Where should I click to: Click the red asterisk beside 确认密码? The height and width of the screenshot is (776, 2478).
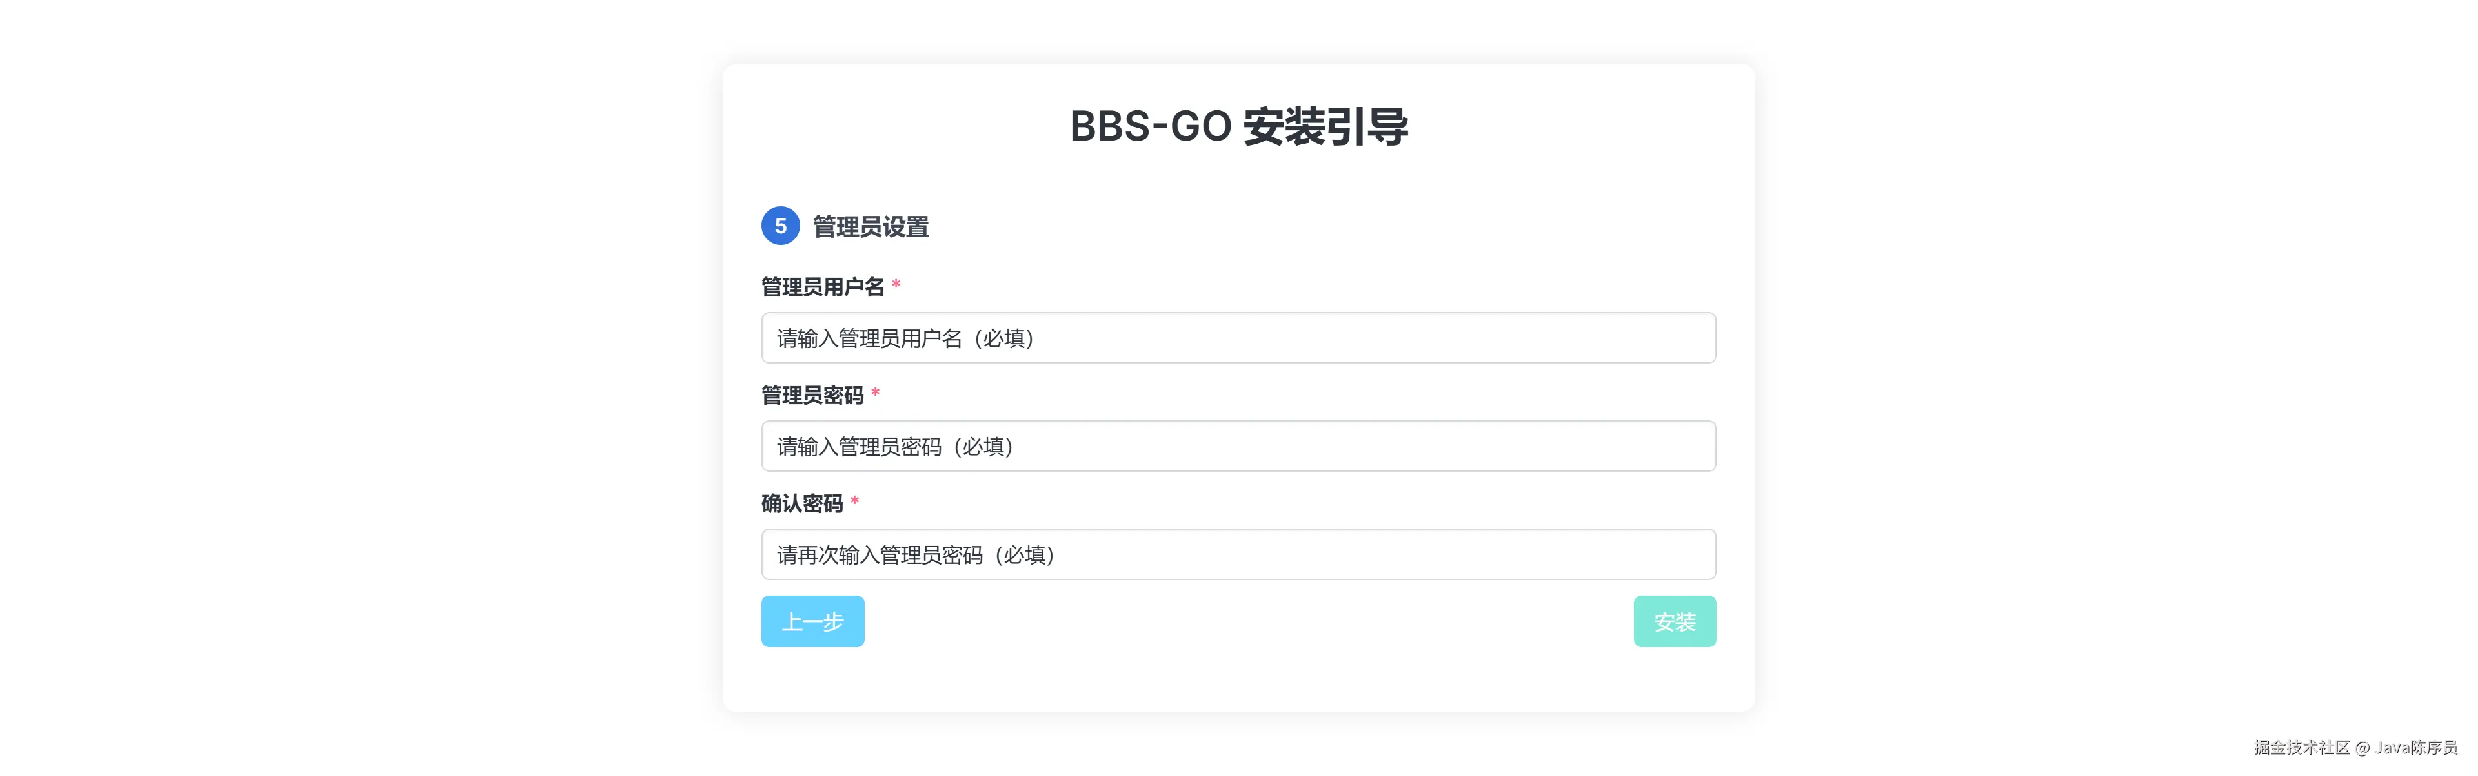tap(854, 501)
